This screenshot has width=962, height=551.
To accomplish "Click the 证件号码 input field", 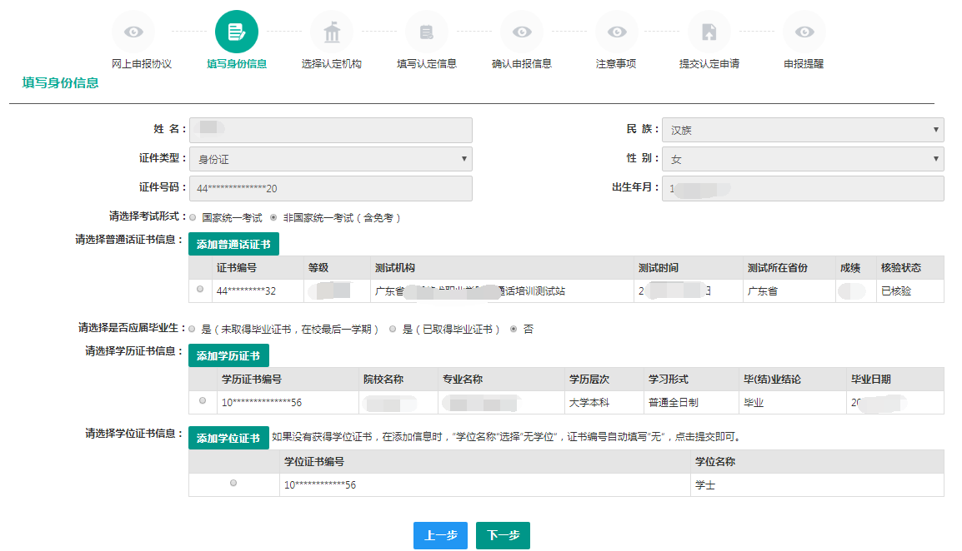I will point(330,189).
